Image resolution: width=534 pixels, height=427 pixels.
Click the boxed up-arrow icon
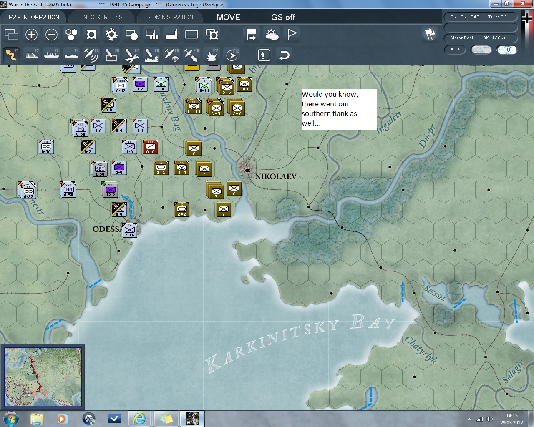264,55
